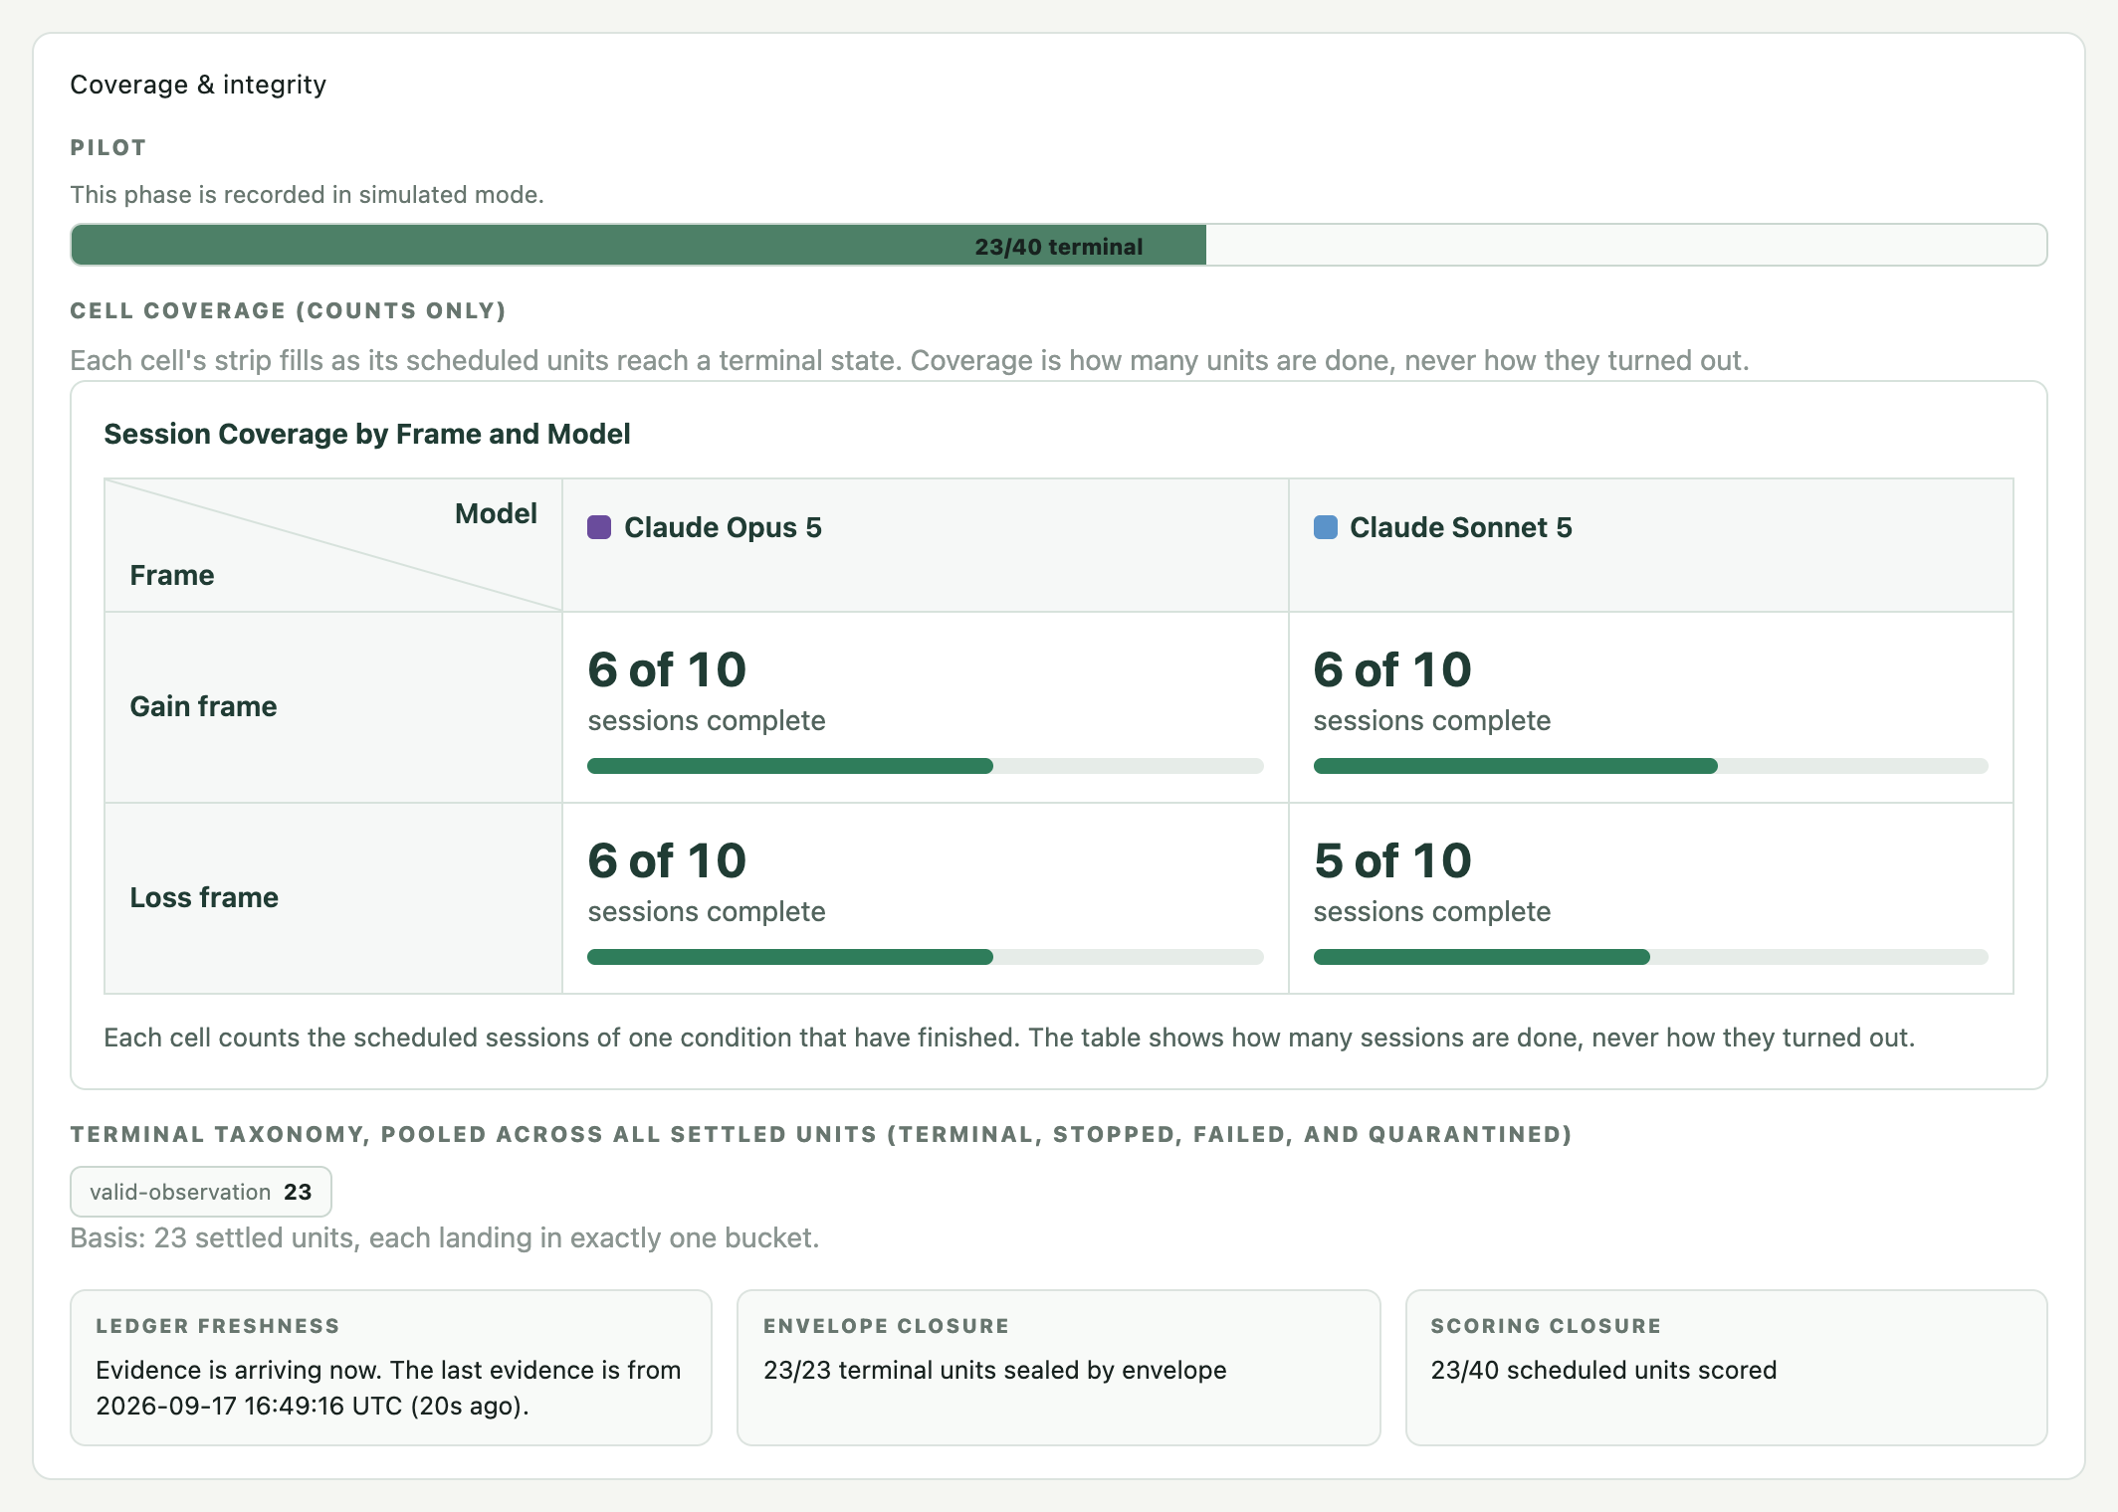2118x1512 pixels.
Task: Select the Loss frame Claude Opus 5 progress strip
Action: [926, 957]
